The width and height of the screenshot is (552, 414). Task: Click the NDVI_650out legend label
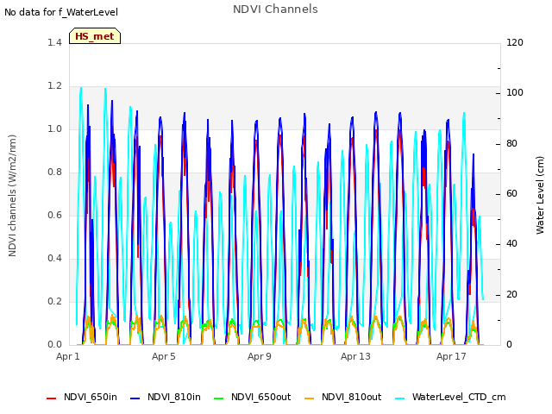coord(260,397)
